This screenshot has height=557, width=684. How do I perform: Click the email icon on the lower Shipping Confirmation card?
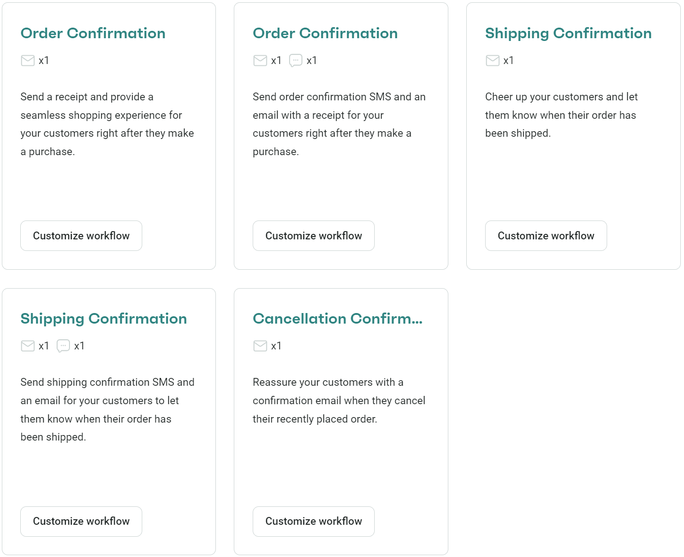click(x=28, y=346)
